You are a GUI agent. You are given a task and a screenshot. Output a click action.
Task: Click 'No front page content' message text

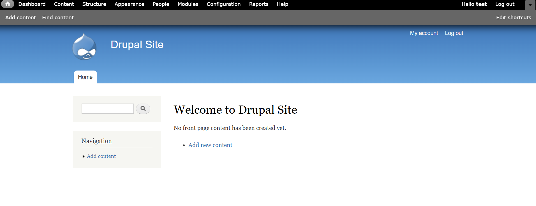pyautogui.click(x=230, y=128)
